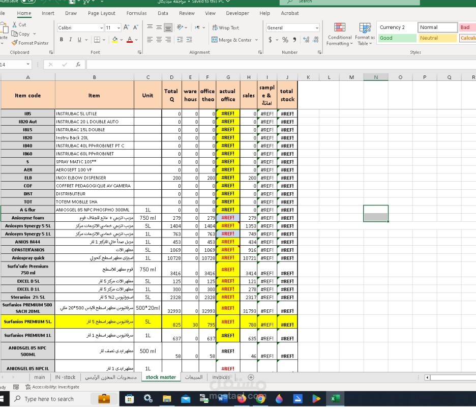Viewport: 476px width, 409px height.
Task: Apply the Bad cell style
Action: (467, 27)
